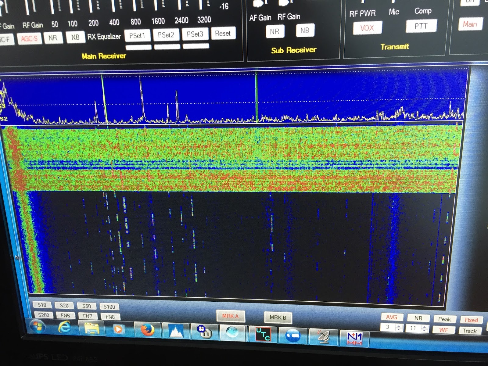Image resolution: width=488 pixels, height=366 pixels.
Task: Select equalizer preset PSet2
Action: (166, 34)
